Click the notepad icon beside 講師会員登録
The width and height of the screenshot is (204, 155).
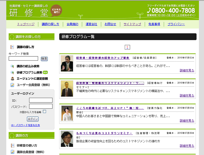pos(12,152)
